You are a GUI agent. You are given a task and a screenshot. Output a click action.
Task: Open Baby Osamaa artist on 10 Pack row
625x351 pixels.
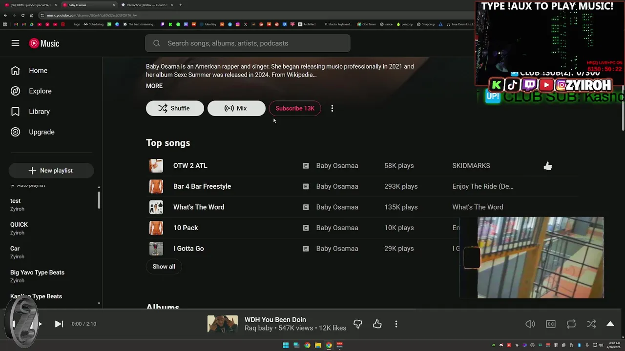click(337, 228)
